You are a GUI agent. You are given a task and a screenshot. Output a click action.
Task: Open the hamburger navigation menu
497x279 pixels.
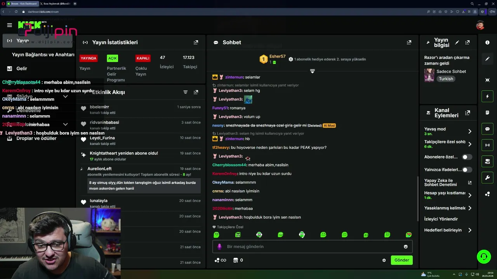coord(9,25)
